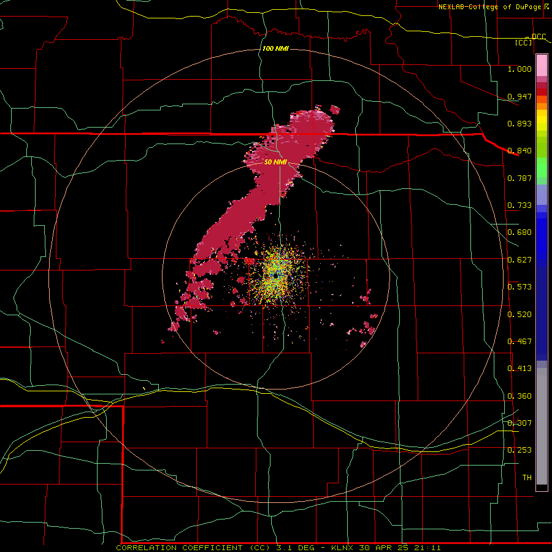Viewport: 552px width, 552px height.
Task: Click the 0.307 color scale value
Action: [519, 423]
